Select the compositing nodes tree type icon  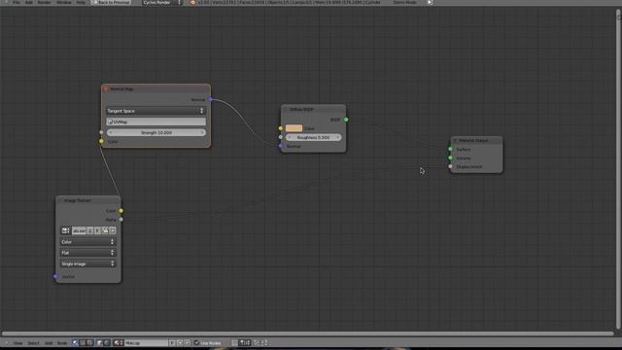pyautogui.click(x=83, y=343)
